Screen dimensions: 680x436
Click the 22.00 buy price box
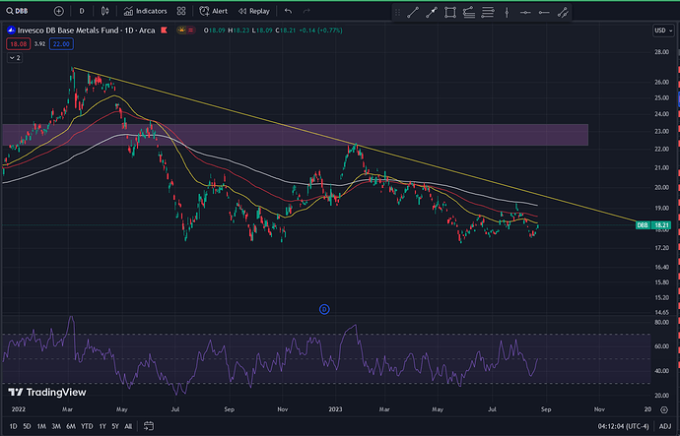tap(61, 43)
